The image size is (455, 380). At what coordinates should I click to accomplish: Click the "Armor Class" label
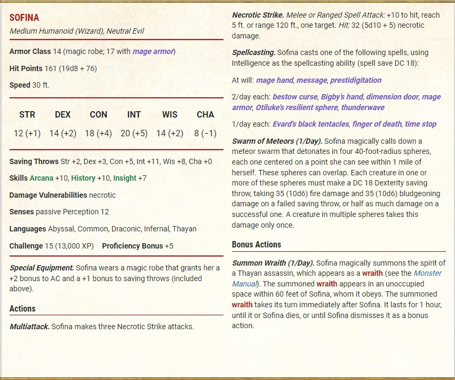coord(30,51)
